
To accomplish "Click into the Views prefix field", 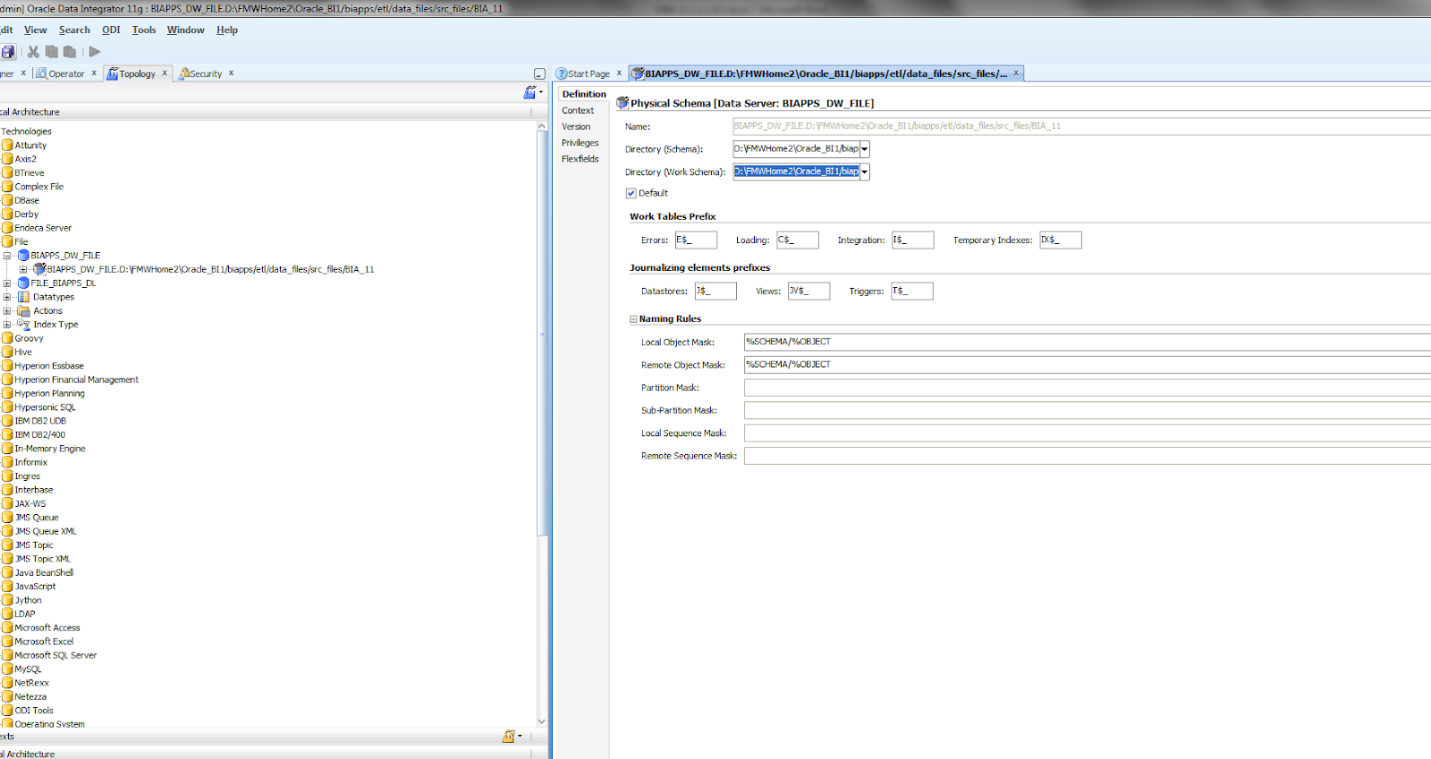I will tap(809, 291).
